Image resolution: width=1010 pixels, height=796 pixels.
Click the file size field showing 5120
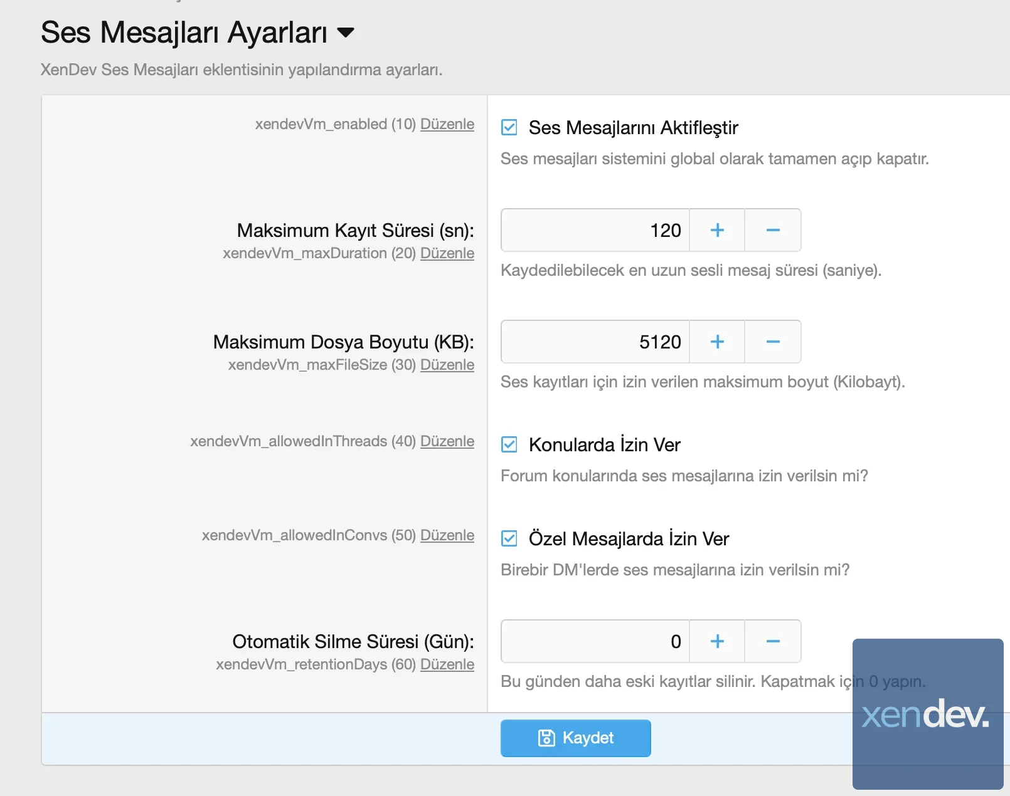point(595,342)
